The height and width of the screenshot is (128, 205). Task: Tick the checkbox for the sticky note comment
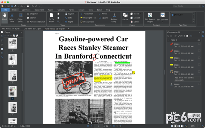click(199, 72)
